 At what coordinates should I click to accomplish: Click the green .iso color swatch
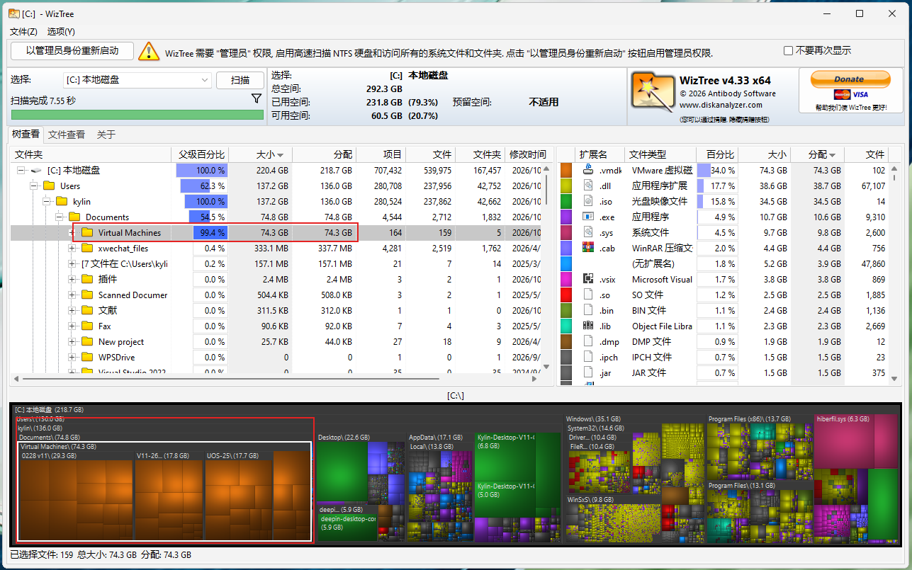point(566,201)
